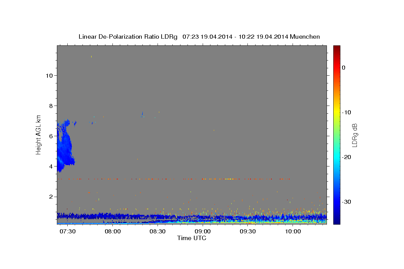Click the height tick label 2
Screen dimensions: 404x269
[51, 197]
